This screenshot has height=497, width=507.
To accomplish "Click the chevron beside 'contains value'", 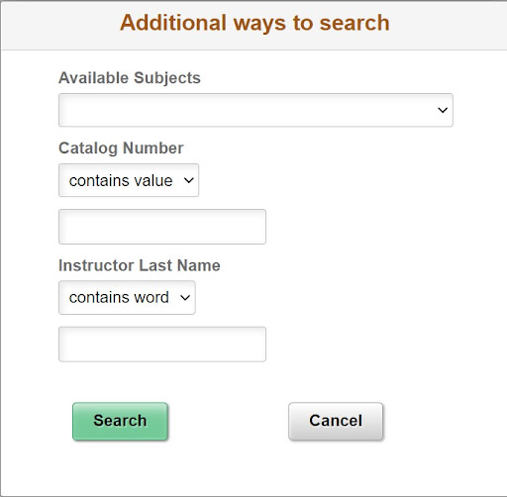I will coord(189,180).
